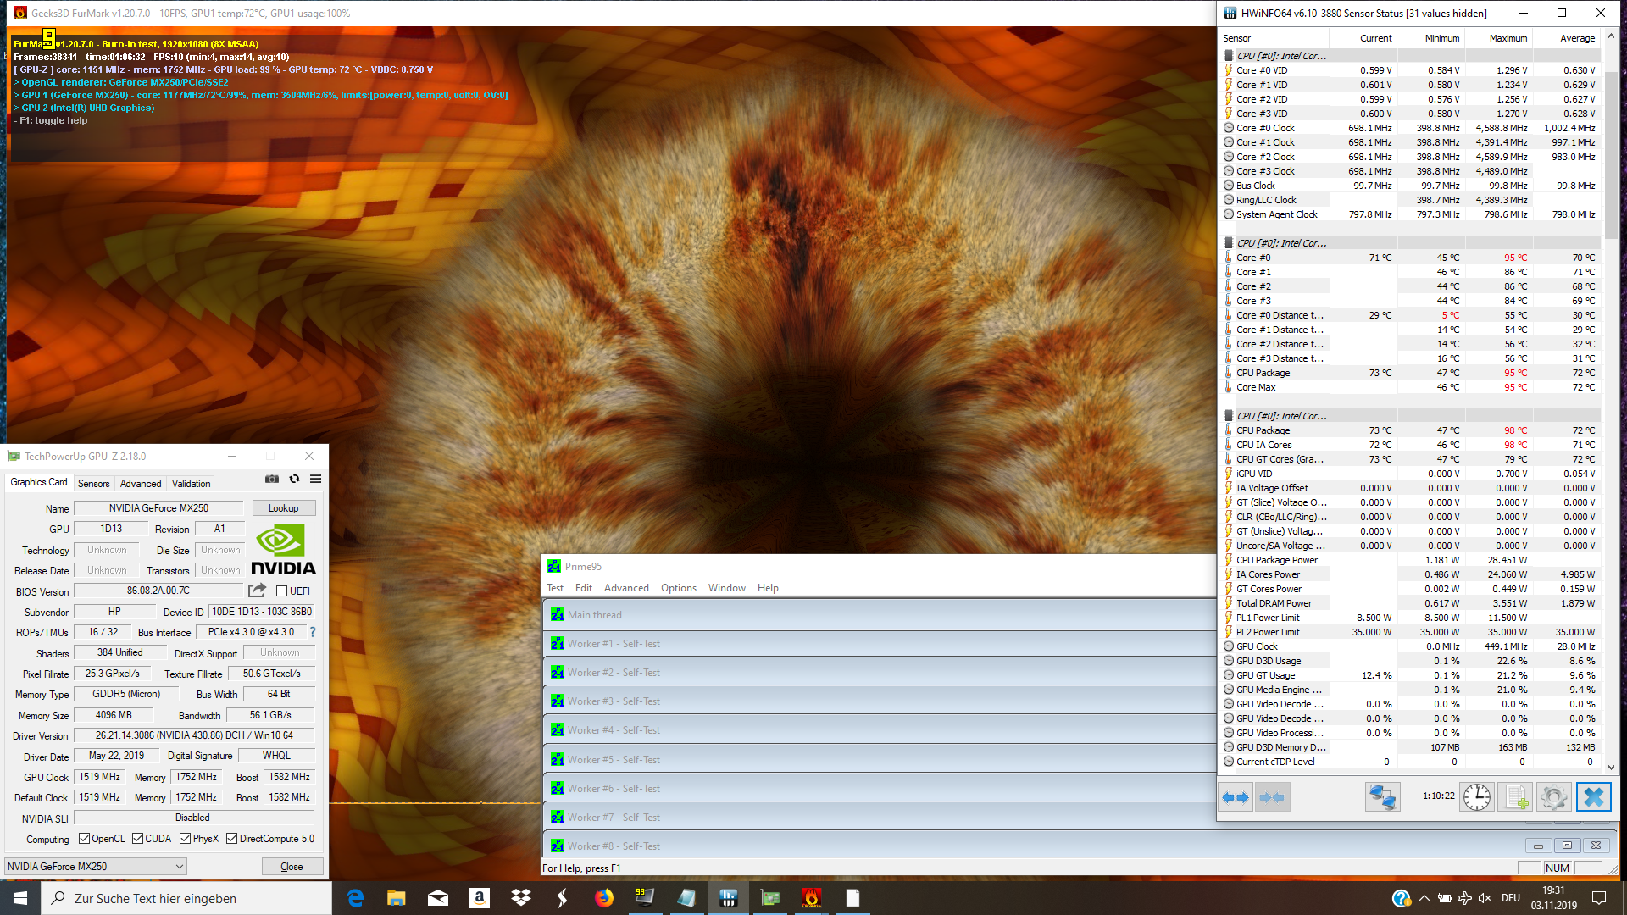Switch to the Sensors tab
This screenshot has height=915, width=1627.
click(x=93, y=484)
